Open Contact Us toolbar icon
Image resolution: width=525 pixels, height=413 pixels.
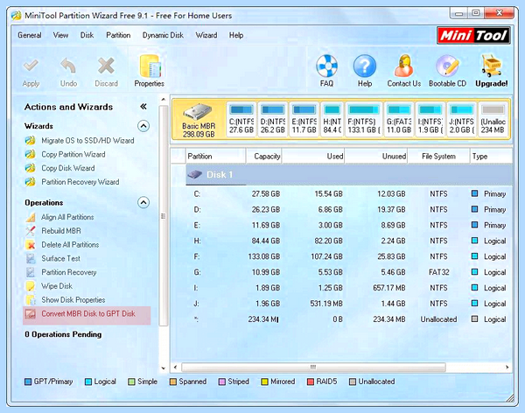pos(403,66)
